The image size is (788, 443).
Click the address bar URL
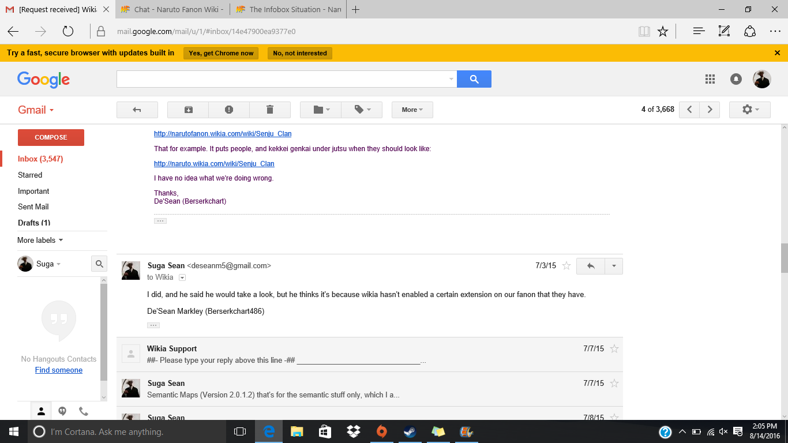tap(207, 31)
